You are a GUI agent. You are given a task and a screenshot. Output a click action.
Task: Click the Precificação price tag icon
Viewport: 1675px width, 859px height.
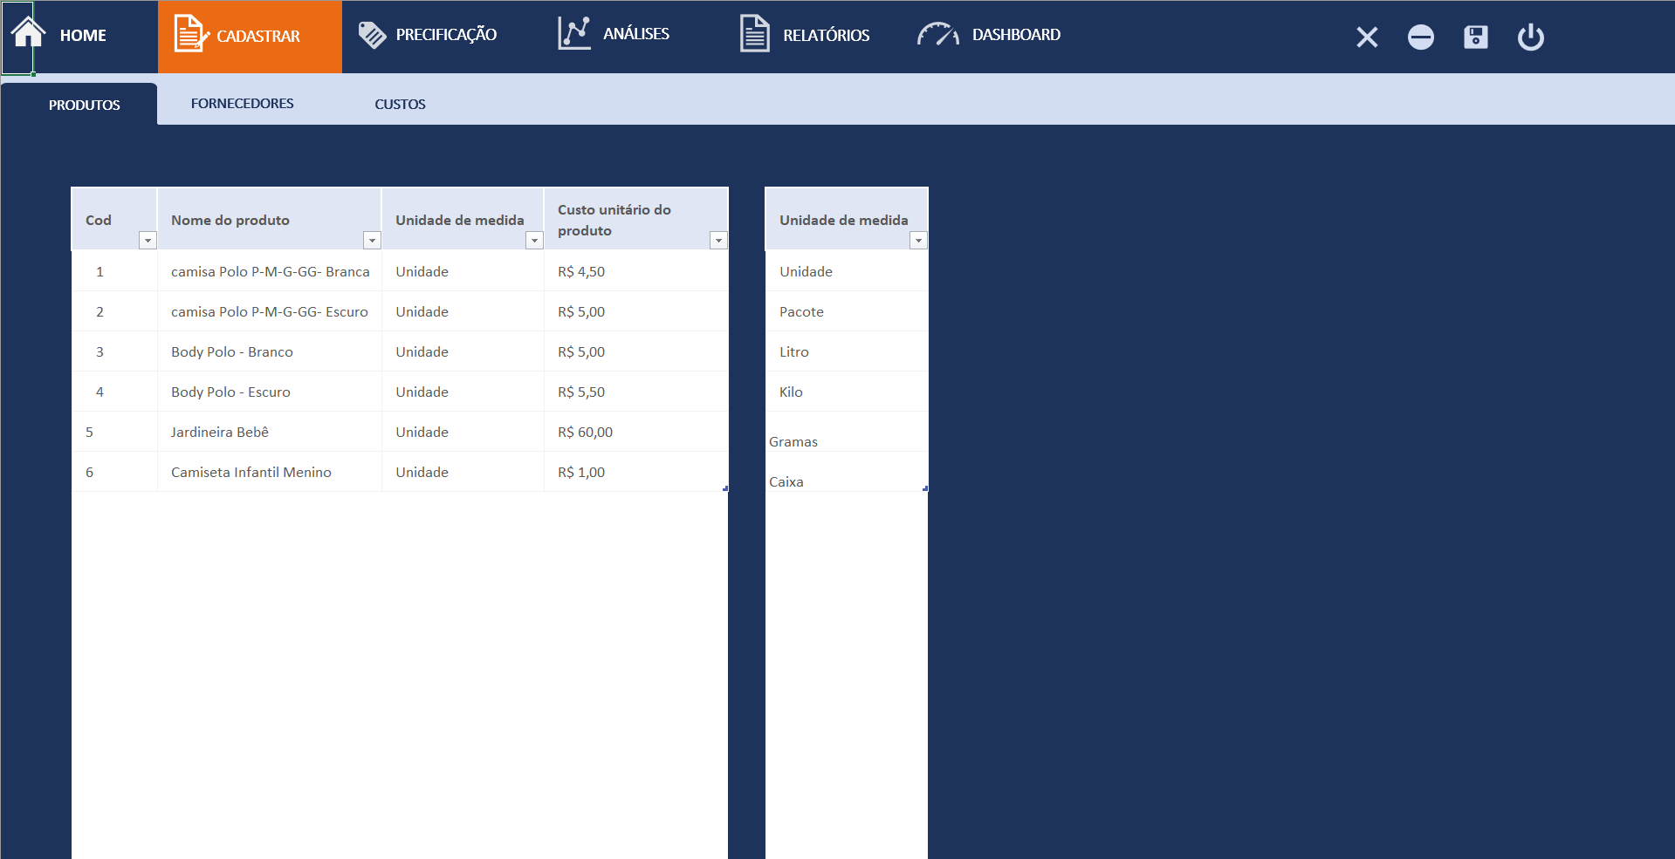tap(372, 35)
